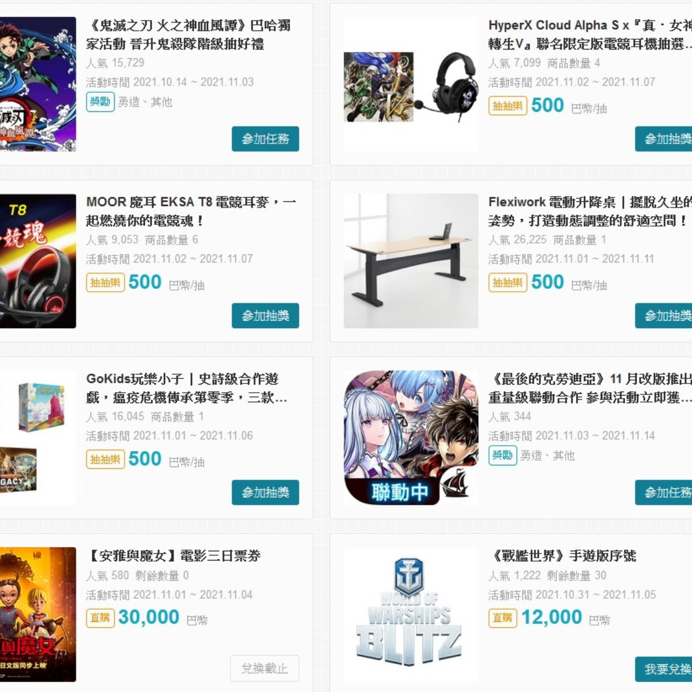This screenshot has width=692, height=692.
Task: Click the 直購 tag on 安雅與魔女 card
Action: point(100,618)
